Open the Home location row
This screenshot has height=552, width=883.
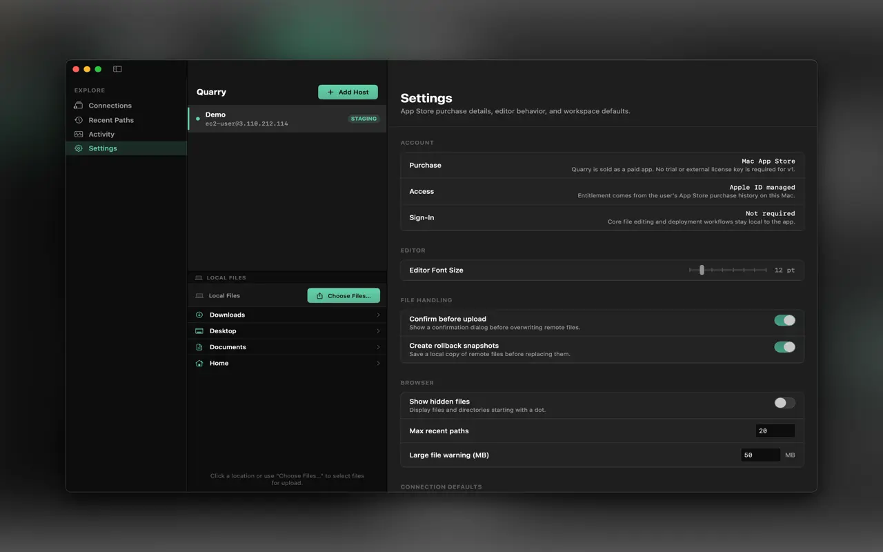(287, 363)
